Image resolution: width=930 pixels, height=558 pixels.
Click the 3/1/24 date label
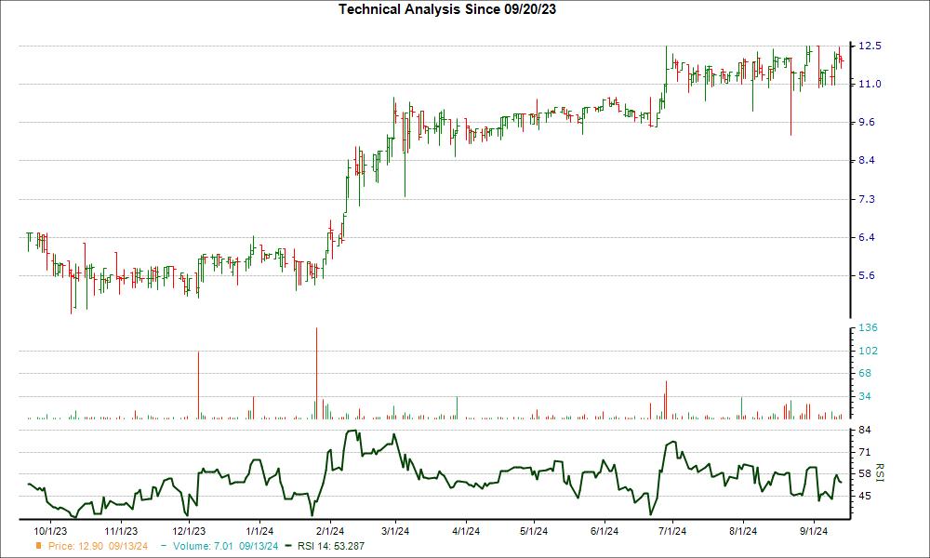pos(396,531)
